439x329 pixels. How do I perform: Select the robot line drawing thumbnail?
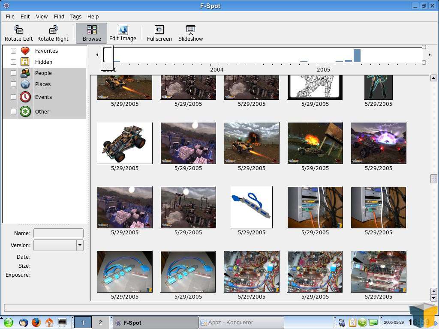click(x=315, y=87)
